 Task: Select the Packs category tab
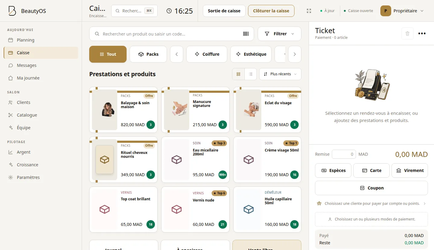(148, 54)
